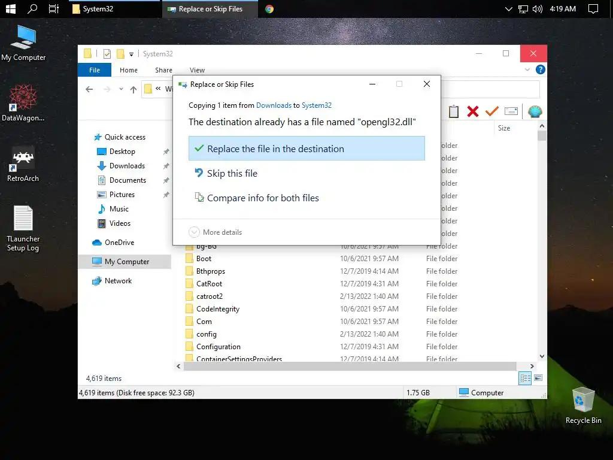Image resolution: width=613 pixels, height=460 pixels.
Task: Open the volume speaker tray icon
Action: click(x=538, y=8)
